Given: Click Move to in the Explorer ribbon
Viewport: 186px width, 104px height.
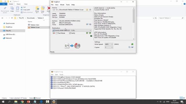Looking at the screenshot, I should [37, 10].
